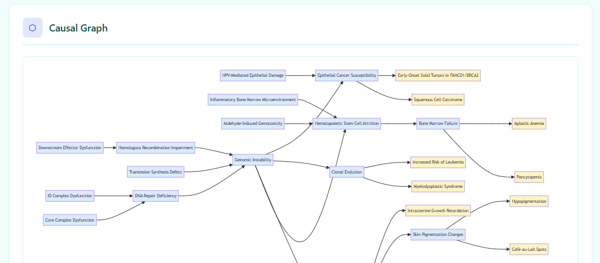Select the Genomic Instability node
Viewport: 600px width, 263px height.
point(253,160)
